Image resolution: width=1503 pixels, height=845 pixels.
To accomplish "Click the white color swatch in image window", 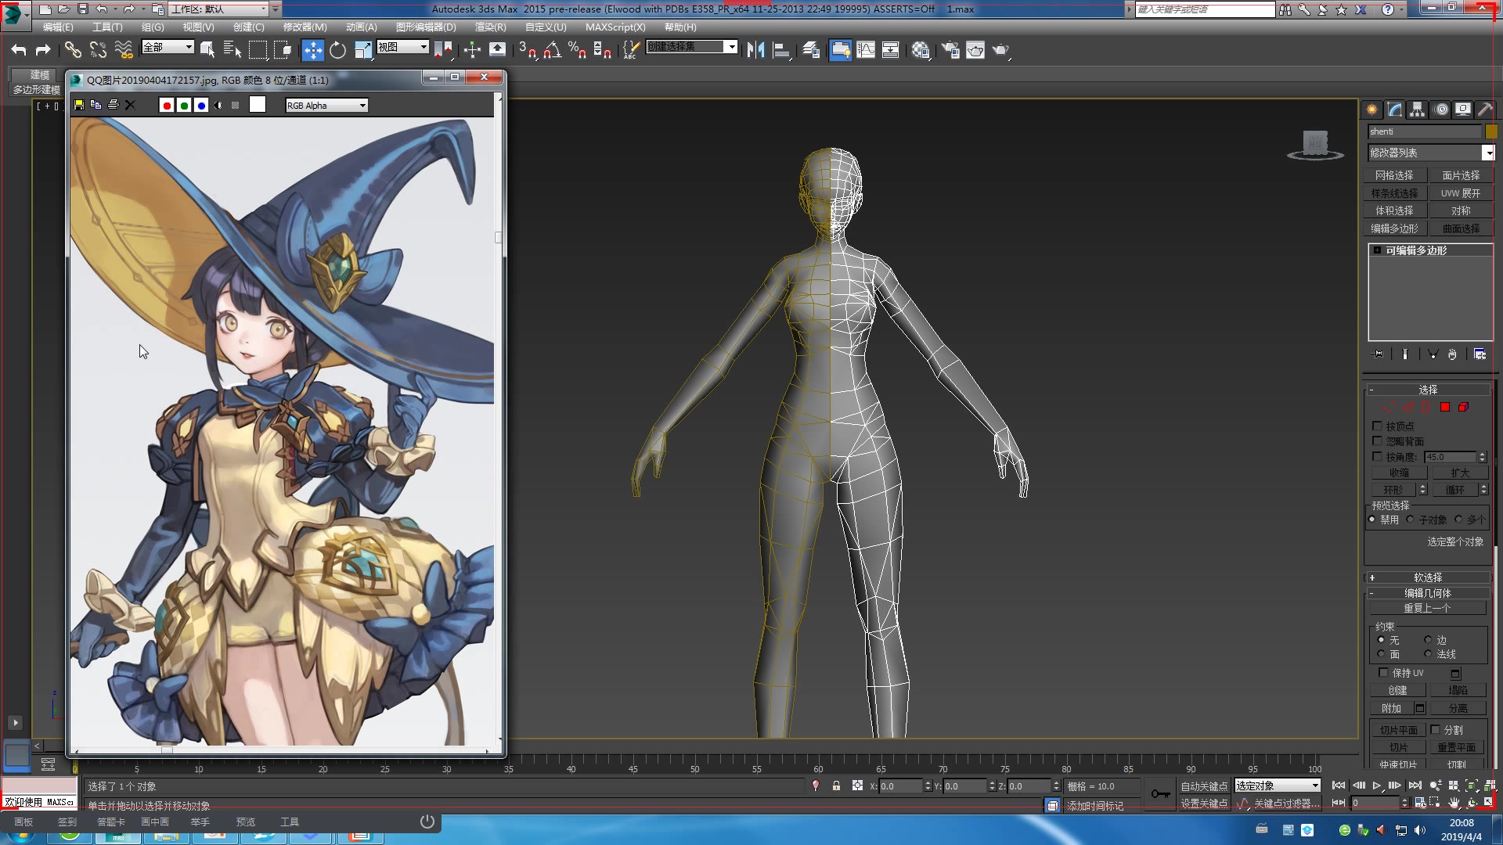I will coord(258,105).
